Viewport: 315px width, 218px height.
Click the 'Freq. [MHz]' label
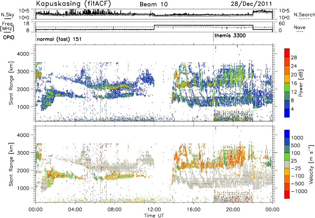tap(7, 26)
